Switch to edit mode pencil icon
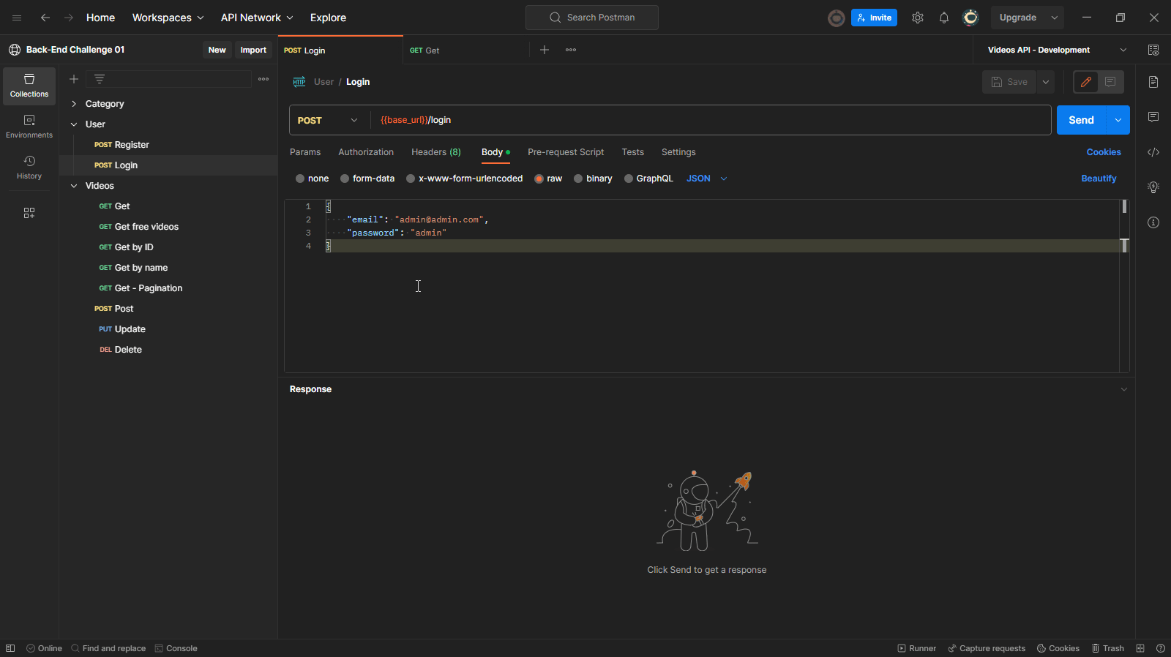The height and width of the screenshot is (657, 1171). point(1086,82)
